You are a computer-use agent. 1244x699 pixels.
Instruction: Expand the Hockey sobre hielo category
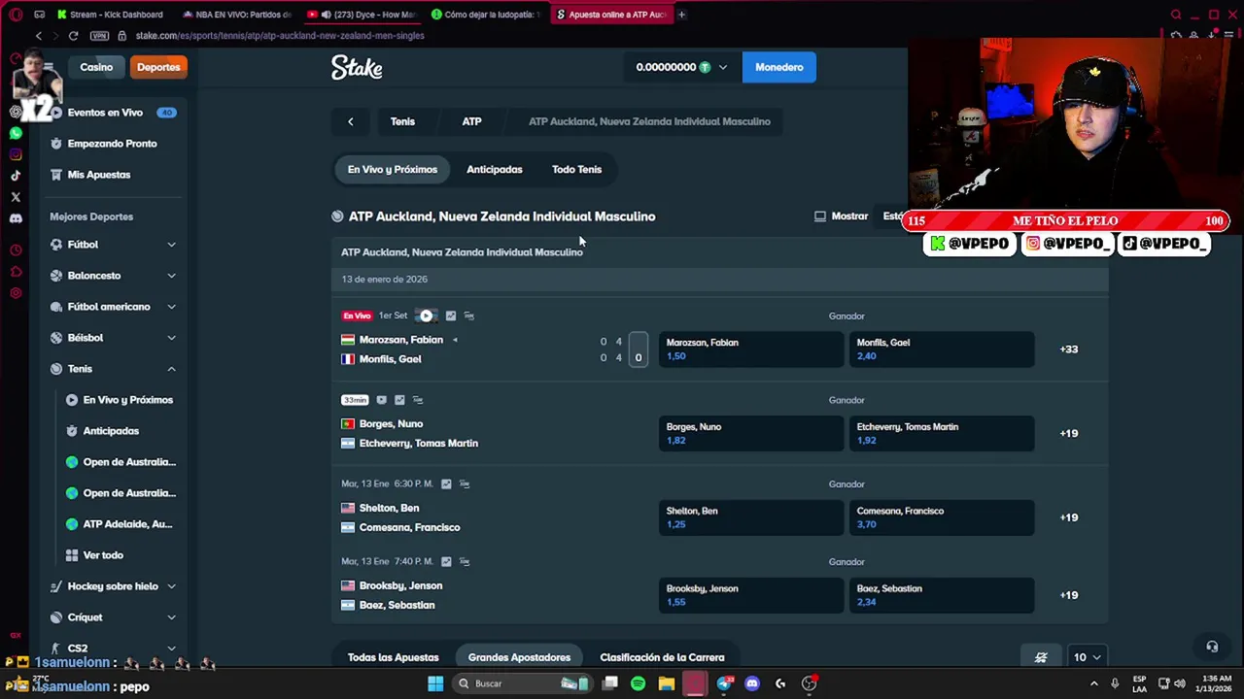tap(171, 586)
